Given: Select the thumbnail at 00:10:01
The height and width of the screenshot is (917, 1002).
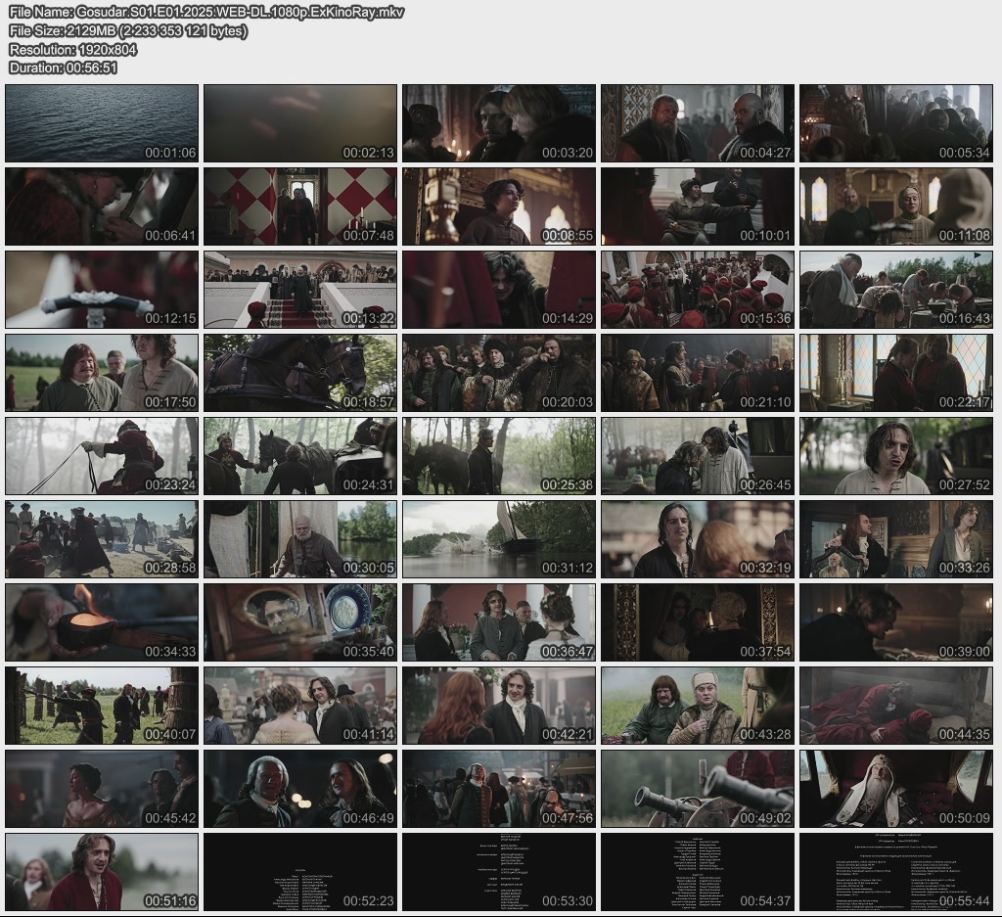Looking at the screenshot, I should click(698, 206).
